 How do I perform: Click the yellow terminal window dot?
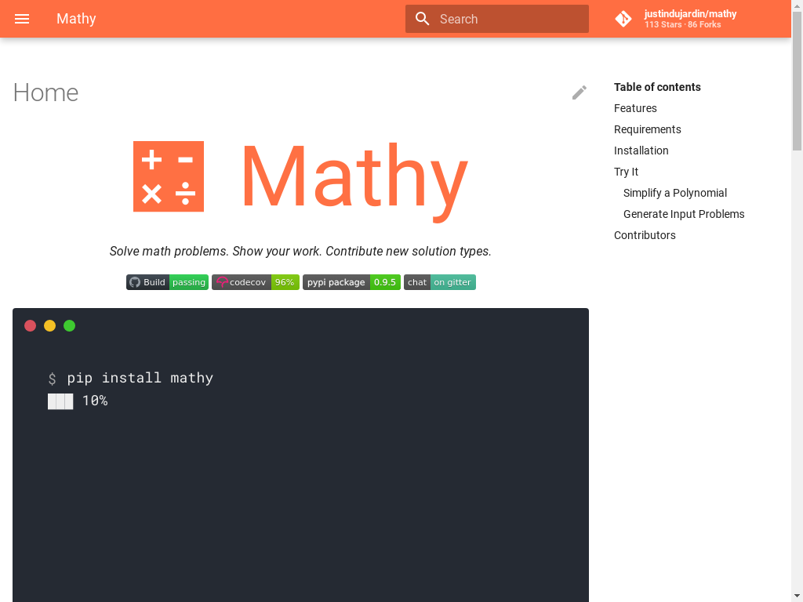(49, 325)
